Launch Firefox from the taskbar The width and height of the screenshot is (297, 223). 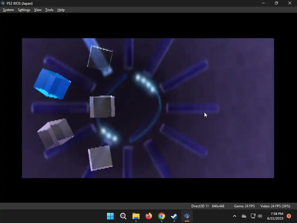[149, 216]
